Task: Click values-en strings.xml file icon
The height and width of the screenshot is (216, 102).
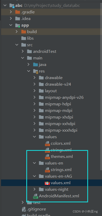Action: tap(47, 170)
